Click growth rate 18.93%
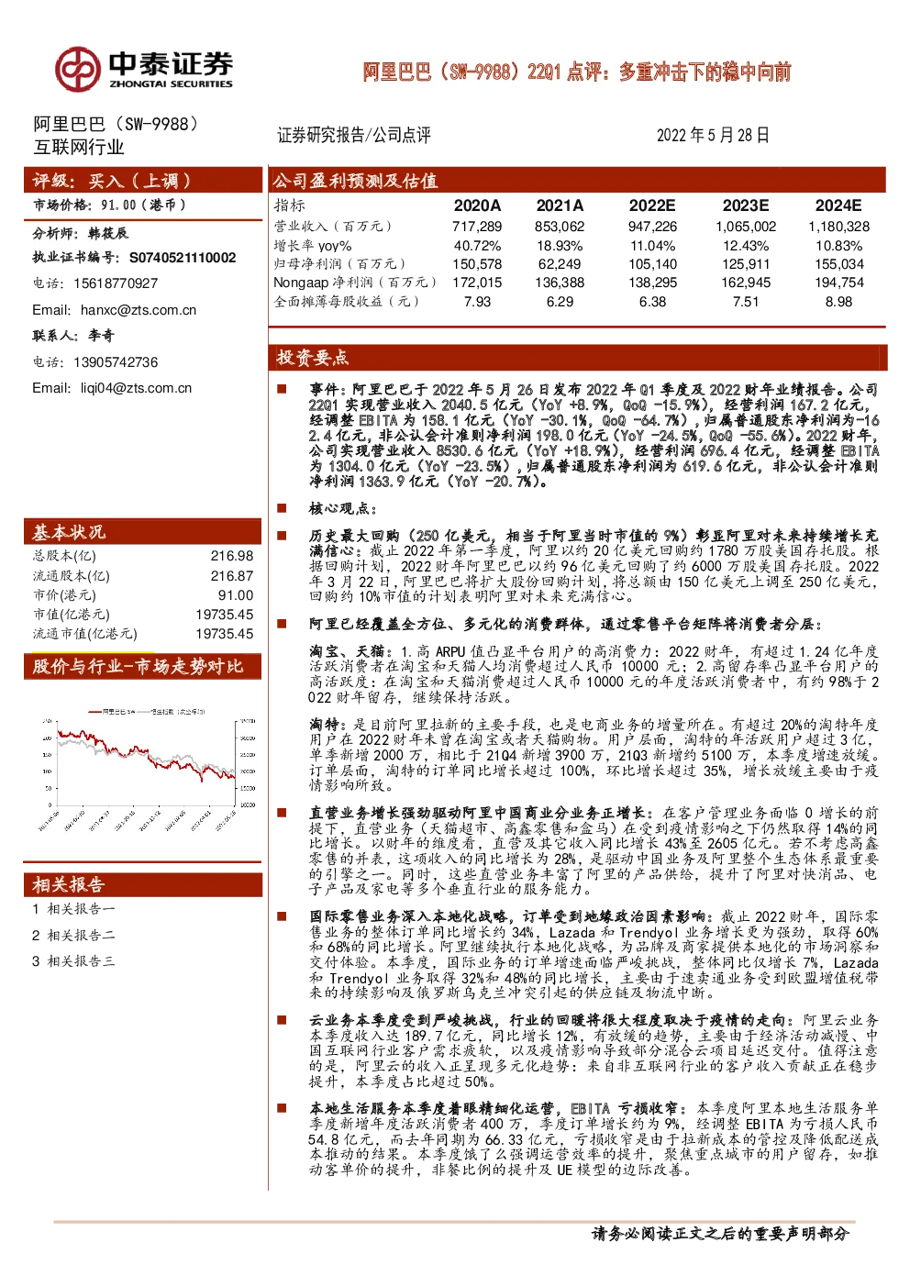The image size is (910, 1287). (x=560, y=246)
